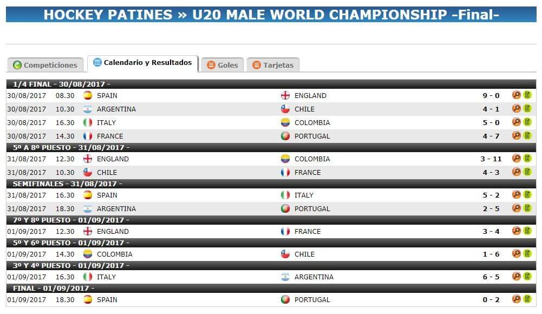The height and width of the screenshot is (314, 542).
Task: Click magnifier icon for Colombia vs Chile match
Action: (517, 253)
